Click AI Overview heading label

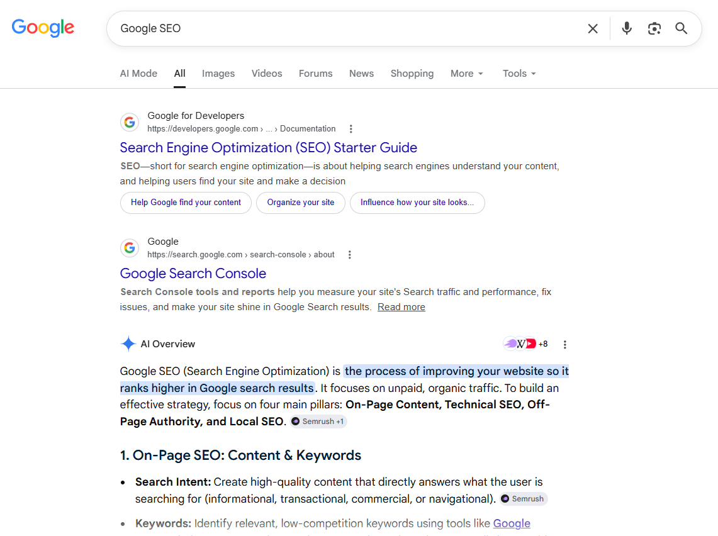click(167, 344)
